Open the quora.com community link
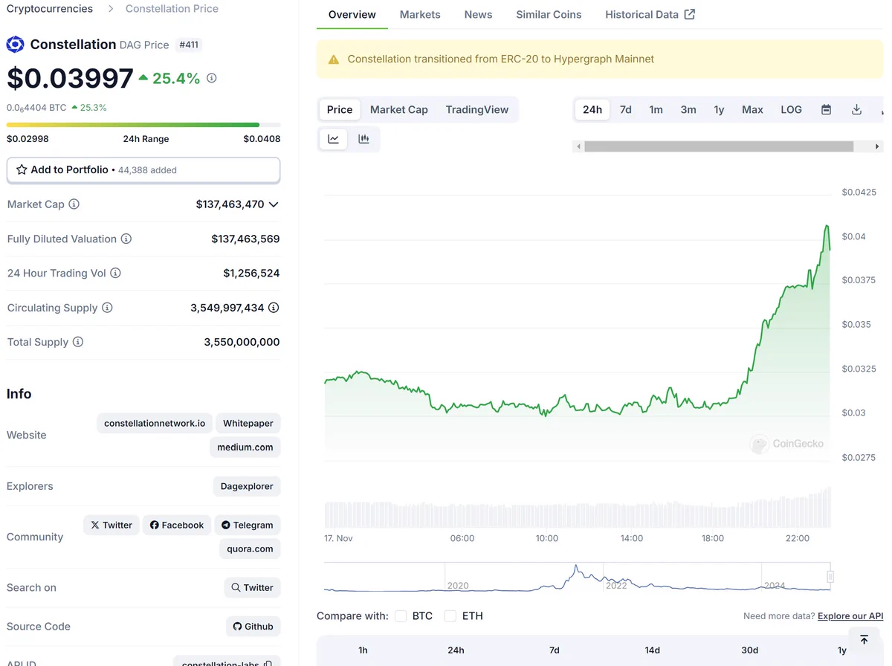 [250, 549]
